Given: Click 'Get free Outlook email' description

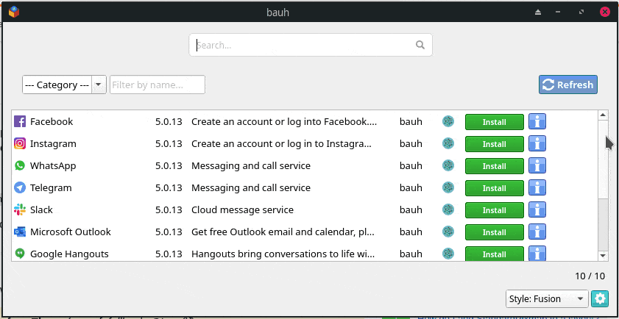Looking at the screenshot, I should [283, 232].
